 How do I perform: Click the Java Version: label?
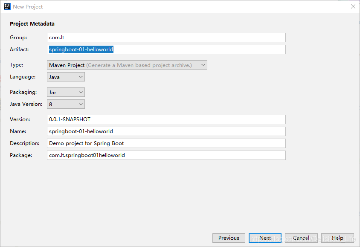coord(26,104)
